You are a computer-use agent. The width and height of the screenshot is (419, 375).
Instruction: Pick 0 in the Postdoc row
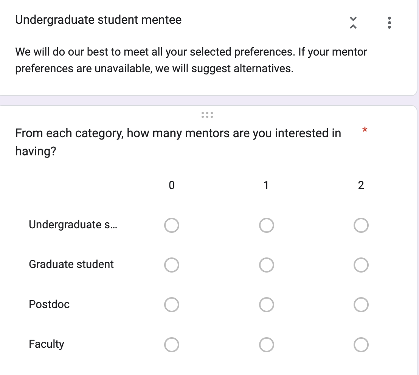coord(172,305)
